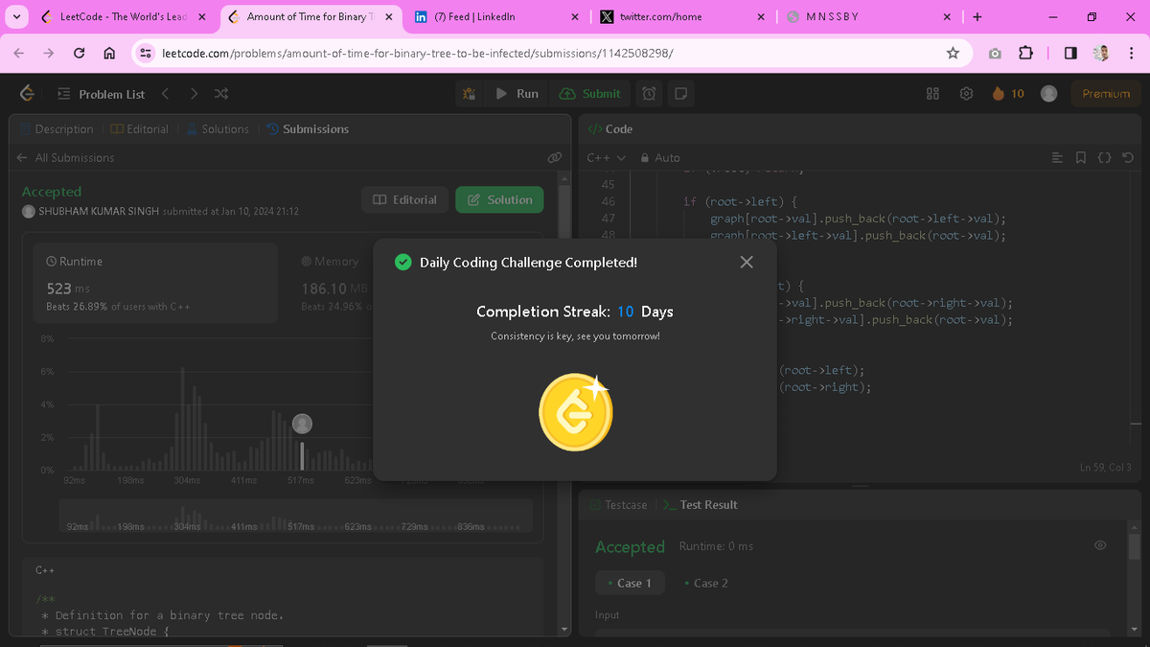This screenshot has height=647, width=1150.
Task: Toggle the browser side panel icon
Action: 1070,54
